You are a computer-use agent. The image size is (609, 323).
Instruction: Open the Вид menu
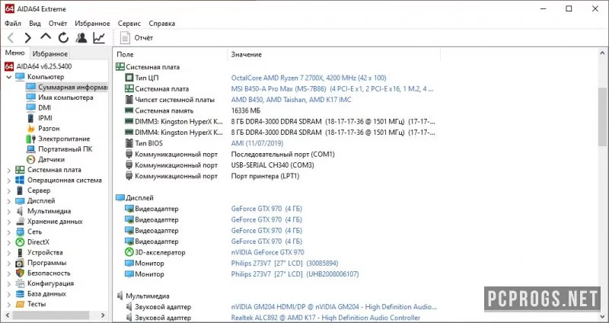click(x=35, y=24)
